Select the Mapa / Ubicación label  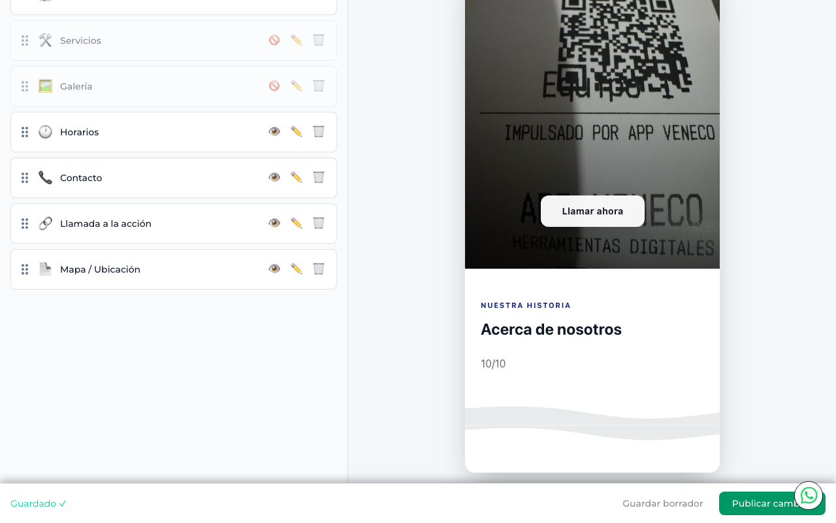[100, 269]
